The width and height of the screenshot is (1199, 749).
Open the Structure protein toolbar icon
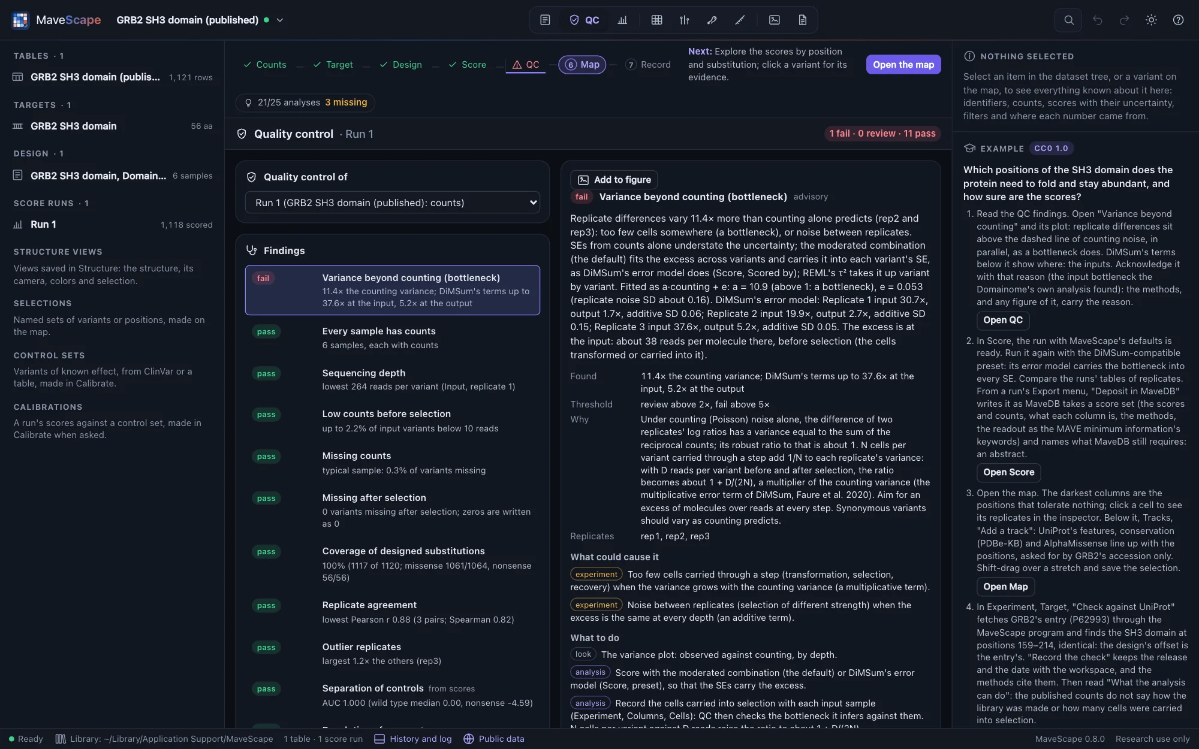point(712,20)
